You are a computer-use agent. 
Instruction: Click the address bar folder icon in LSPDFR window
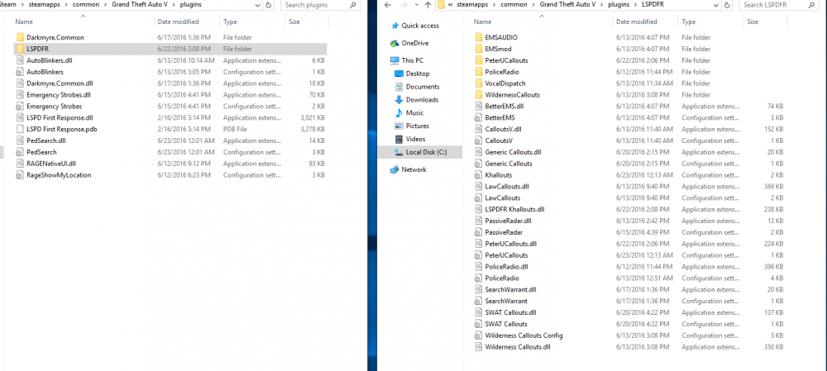[441, 5]
